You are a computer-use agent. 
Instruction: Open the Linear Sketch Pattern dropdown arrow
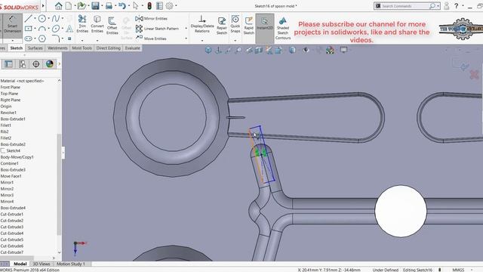coord(186,29)
